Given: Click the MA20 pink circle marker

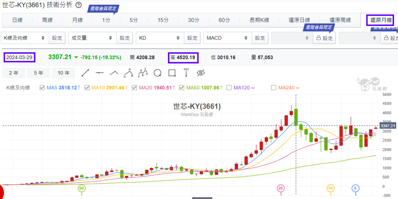Looking at the screenshot, I should 281,189.
